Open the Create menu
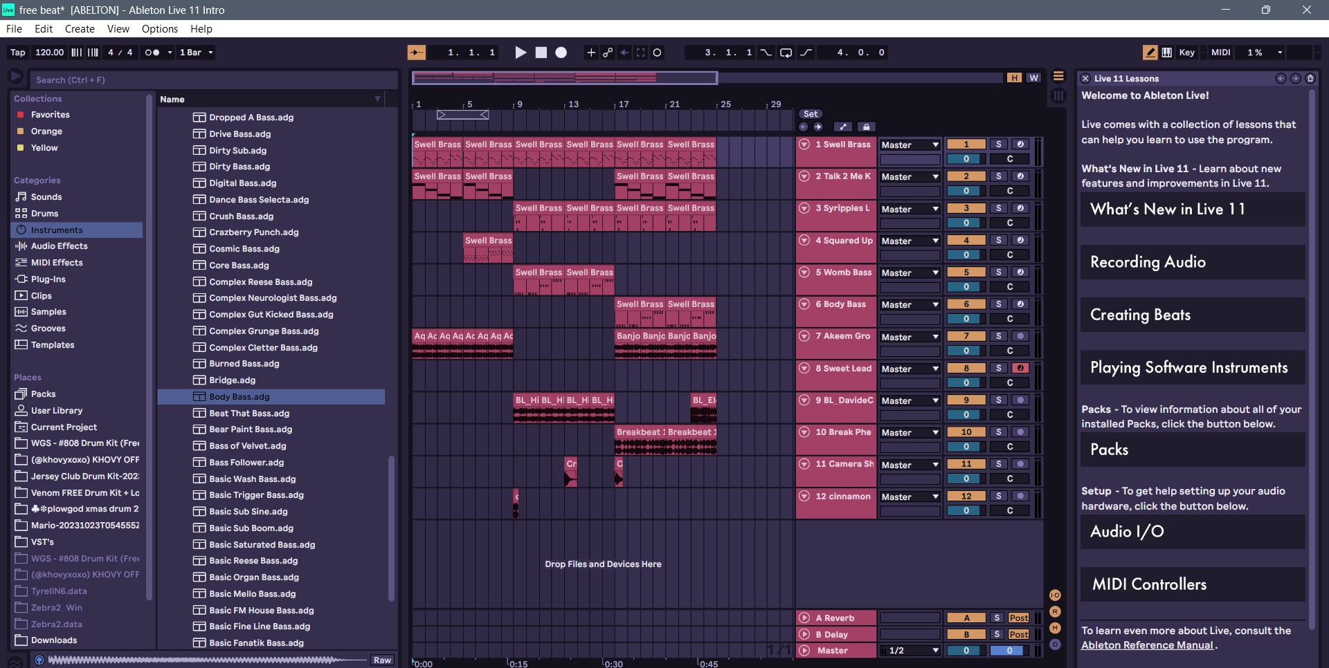 [80, 29]
